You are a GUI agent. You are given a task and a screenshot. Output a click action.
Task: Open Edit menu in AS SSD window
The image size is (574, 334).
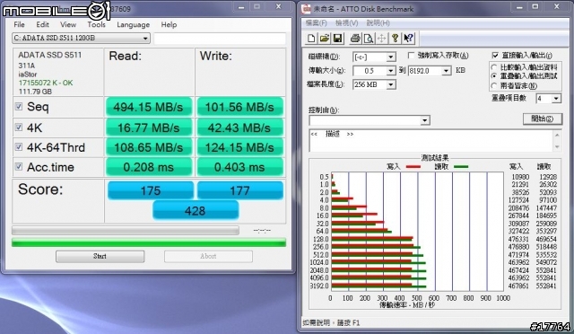pyautogui.click(x=42, y=24)
